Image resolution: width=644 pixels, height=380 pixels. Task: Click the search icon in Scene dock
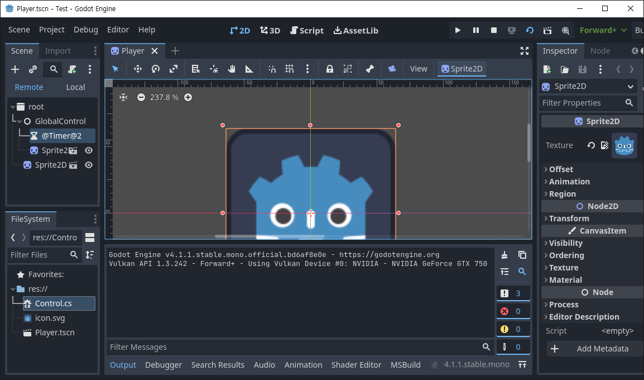click(54, 69)
